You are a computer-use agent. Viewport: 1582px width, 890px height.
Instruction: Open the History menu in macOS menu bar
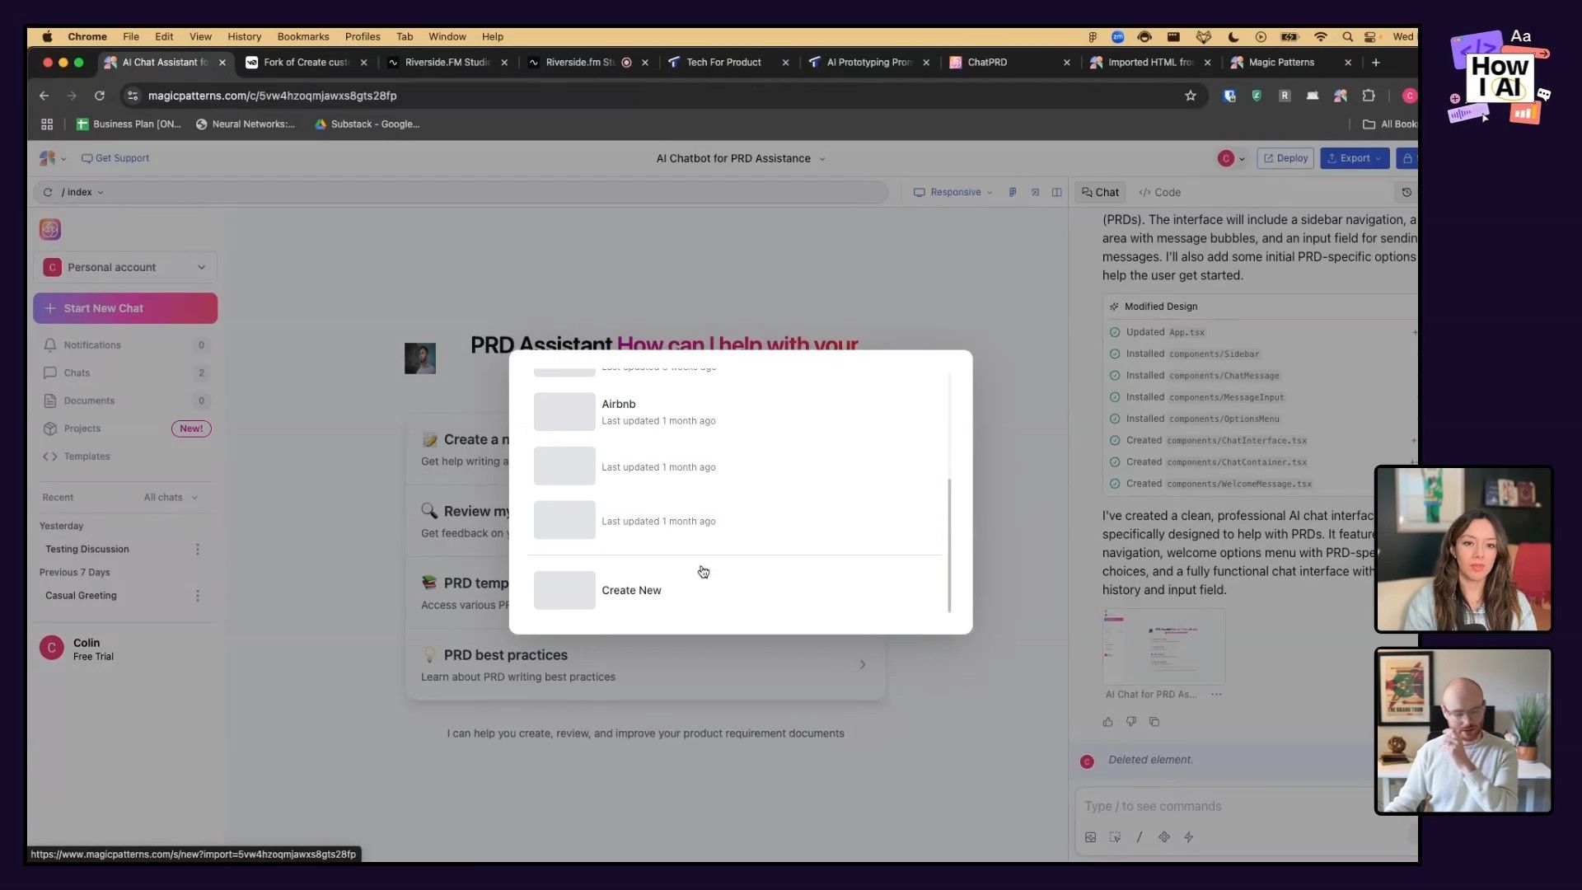click(244, 36)
